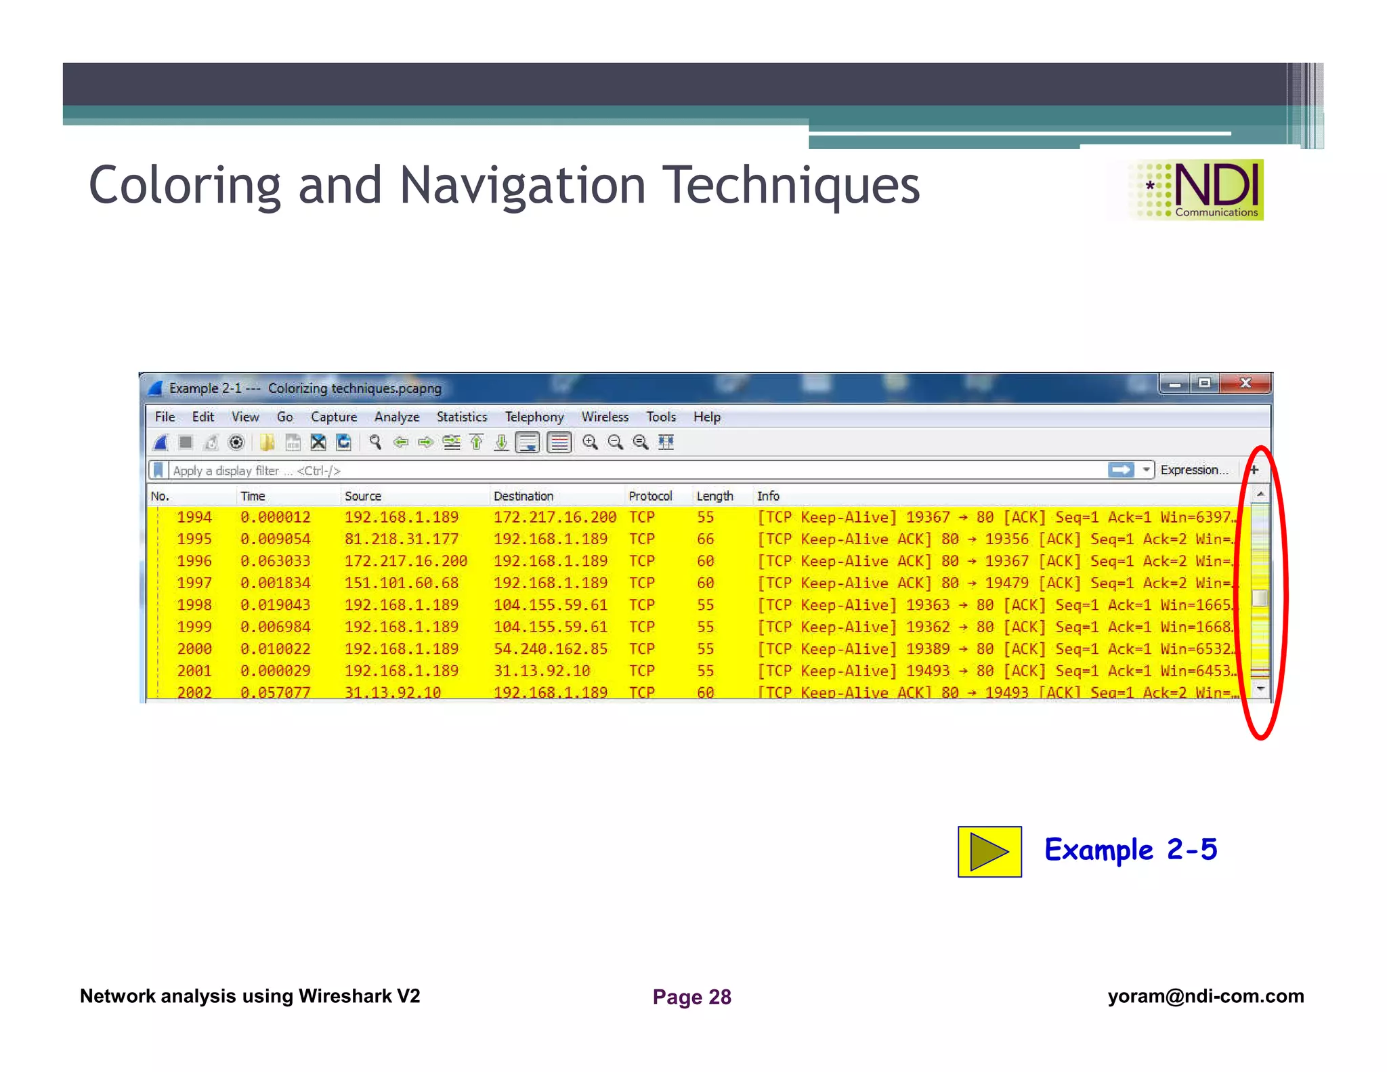Screen dimensions: 1387x1072
Task: Click scrollbar down arrow of packet list
Action: click(1260, 688)
